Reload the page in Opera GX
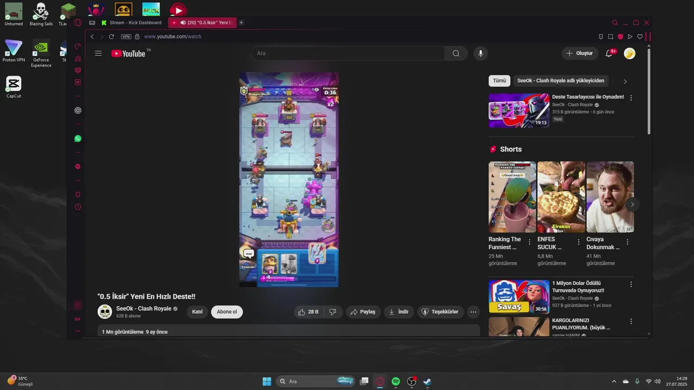Screen dimensions: 694x390 (x=111, y=36)
